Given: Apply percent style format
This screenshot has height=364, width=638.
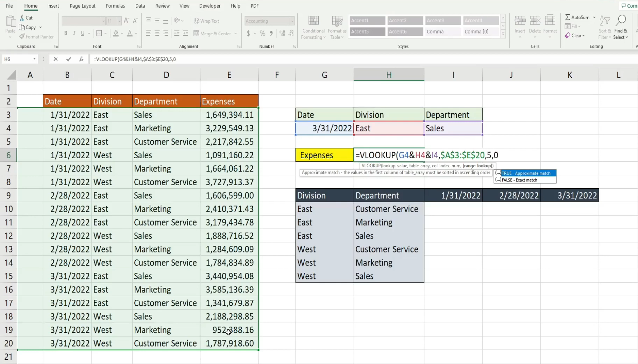Looking at the screenshot, I should click(x=262, y=34).
